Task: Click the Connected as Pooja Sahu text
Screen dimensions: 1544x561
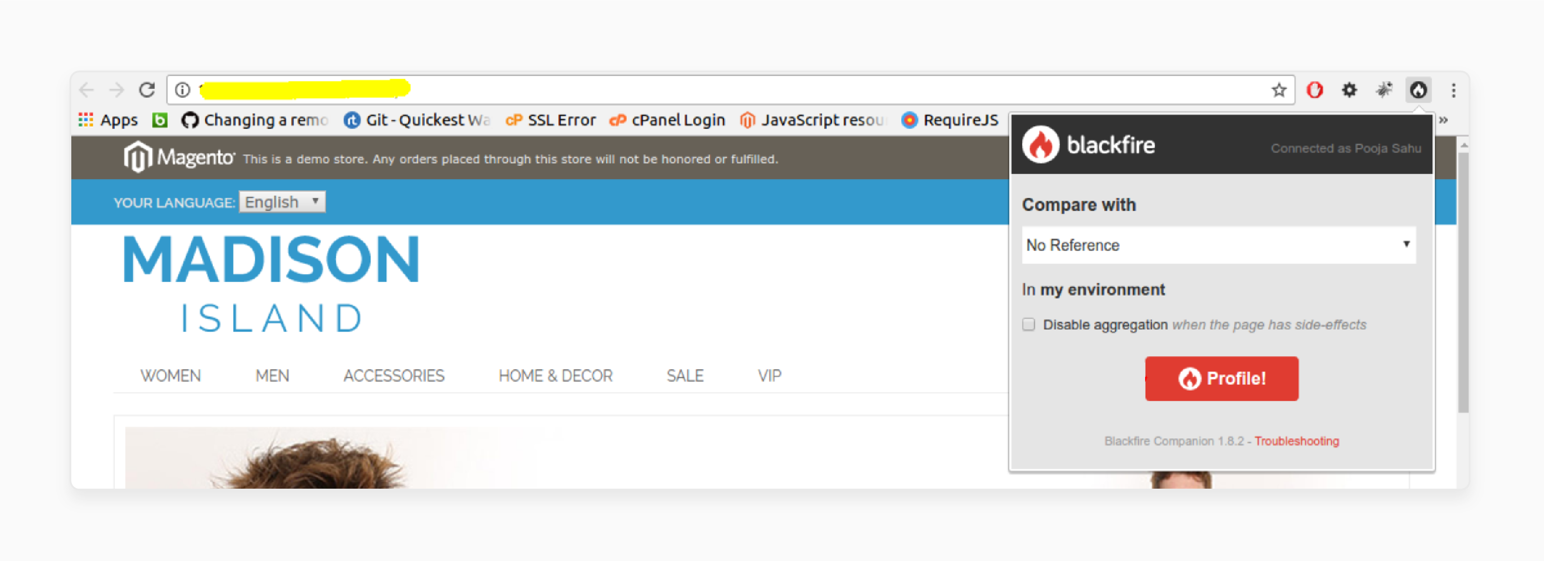Action: pos(1346,148)
